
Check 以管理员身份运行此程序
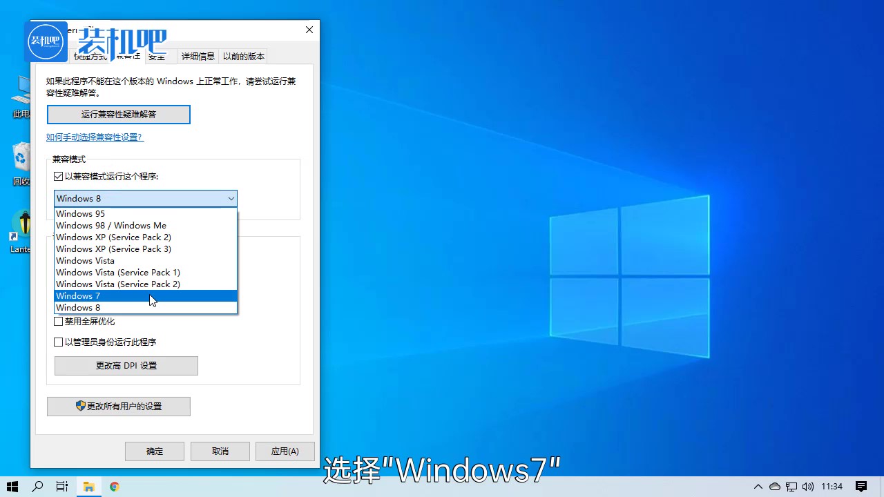(x=59, y=342)
